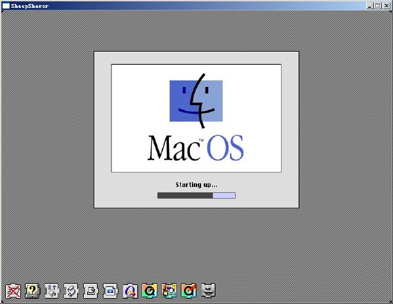Click the Mac OS Finder face logo
393x304 pixels.
[196, 101]
